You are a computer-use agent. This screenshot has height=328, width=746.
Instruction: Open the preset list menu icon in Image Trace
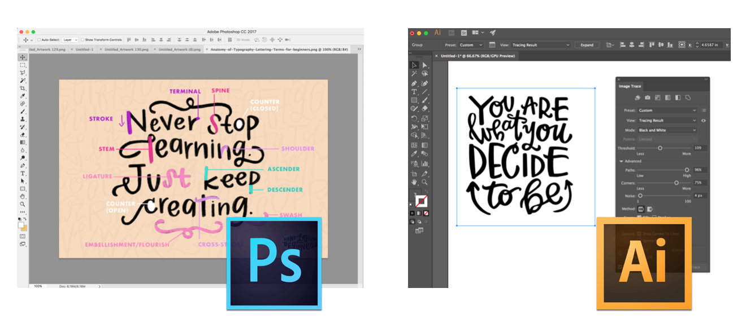(x=704, y=110)
